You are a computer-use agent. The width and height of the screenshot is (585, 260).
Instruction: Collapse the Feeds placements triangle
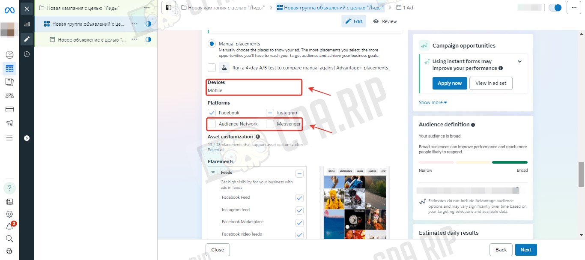(x=213, y=173)
